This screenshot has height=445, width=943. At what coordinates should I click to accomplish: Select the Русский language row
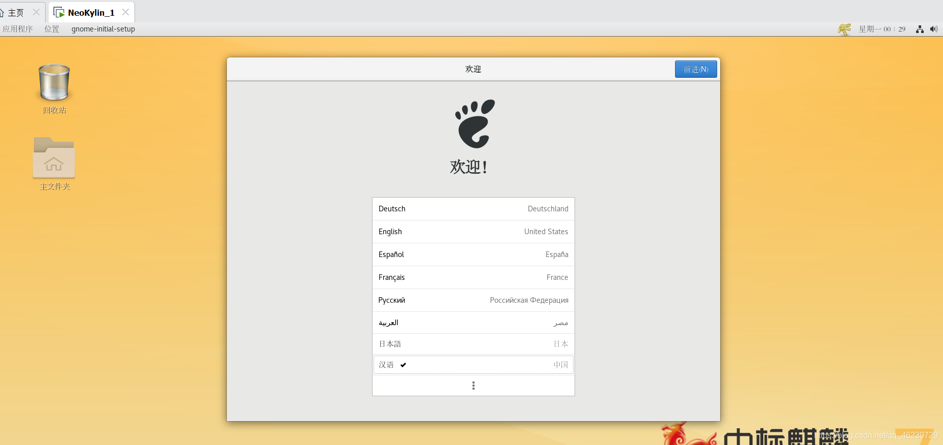474,300
